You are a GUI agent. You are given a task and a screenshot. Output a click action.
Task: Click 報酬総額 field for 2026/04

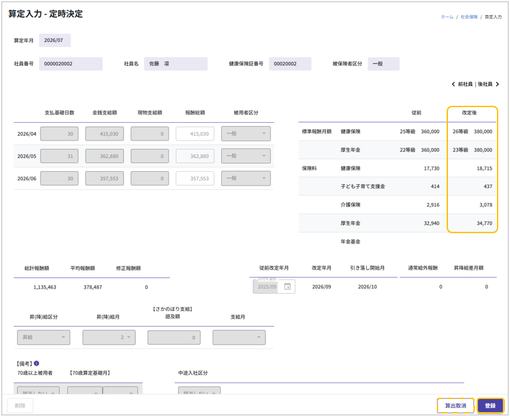(x=195, y=134)
